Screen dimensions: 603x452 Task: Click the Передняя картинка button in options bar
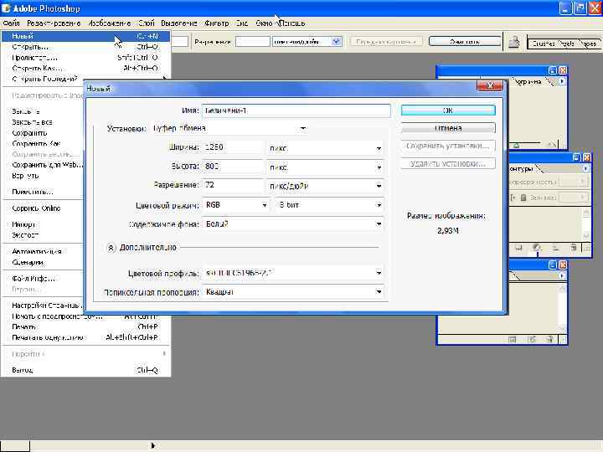coord(386,42)
